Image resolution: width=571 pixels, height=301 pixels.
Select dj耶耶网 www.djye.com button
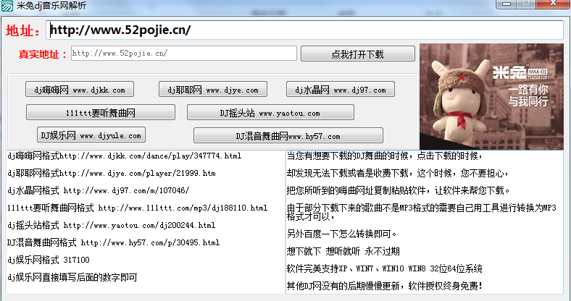tap(212, 90)
